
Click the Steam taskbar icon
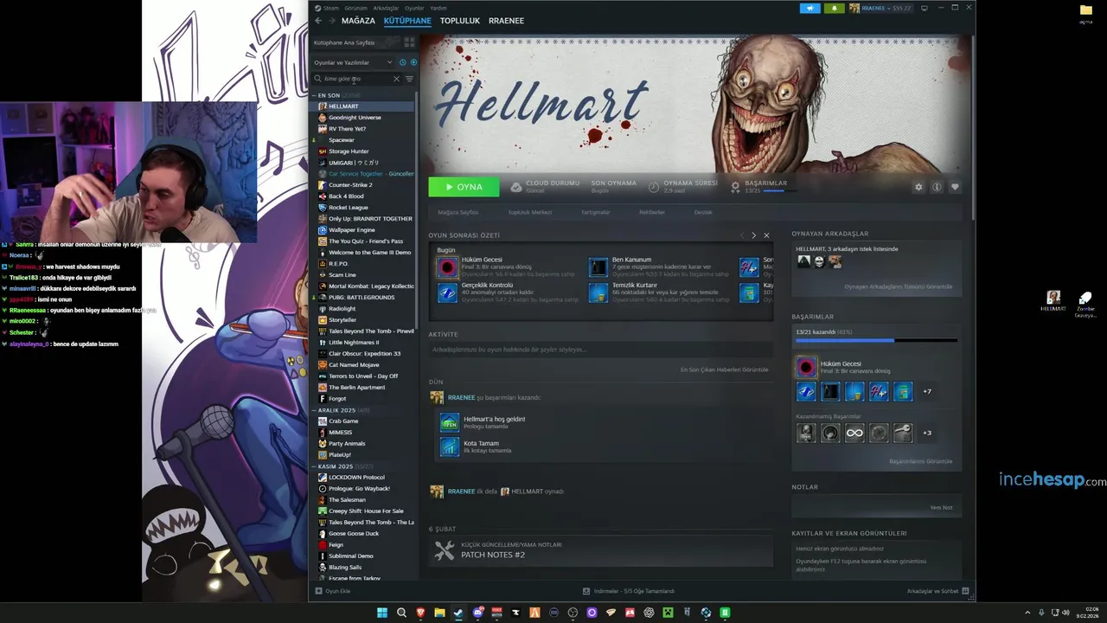pyautogui.click(x=458, y=613)
